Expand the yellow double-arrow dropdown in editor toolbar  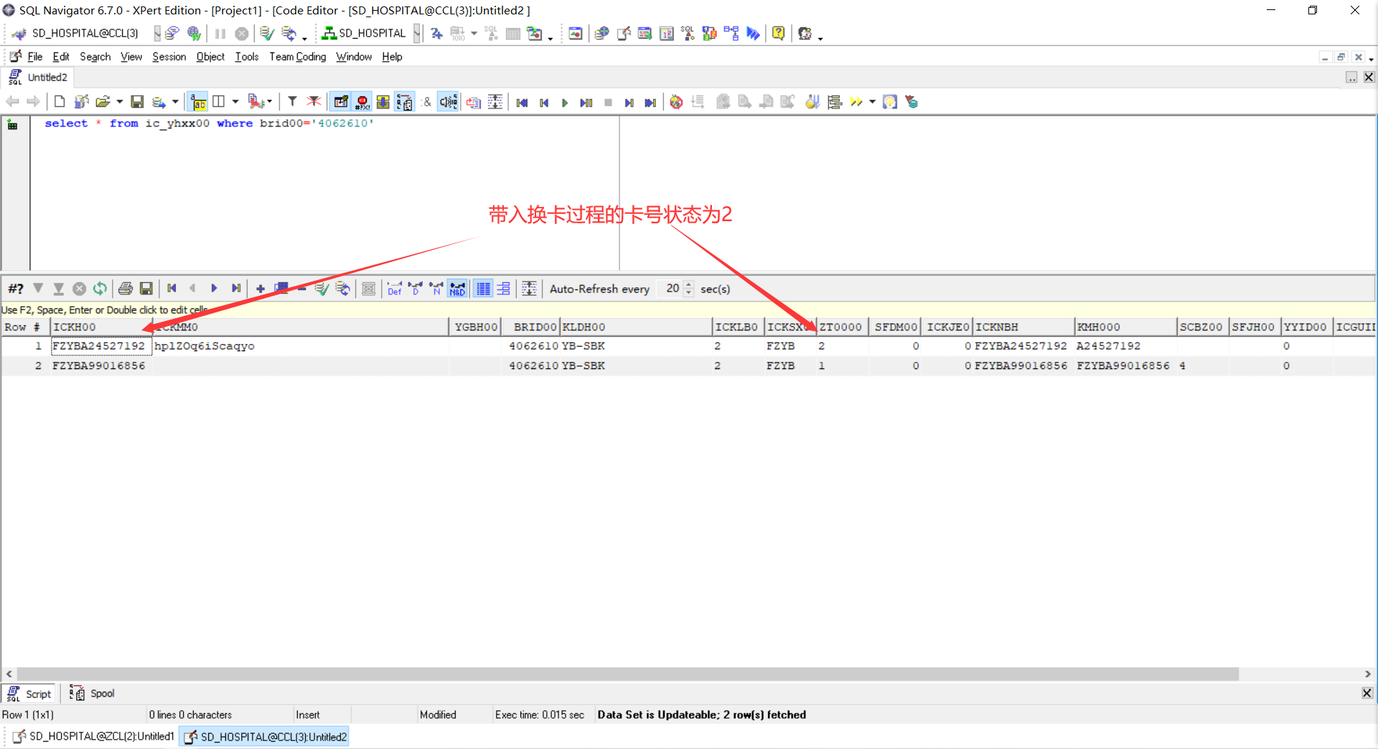pyautogui.click(x=872, y=102)
